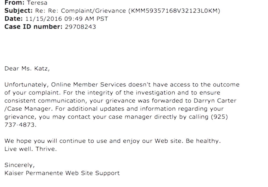Select the case ID number 29708243

[80, 27]
